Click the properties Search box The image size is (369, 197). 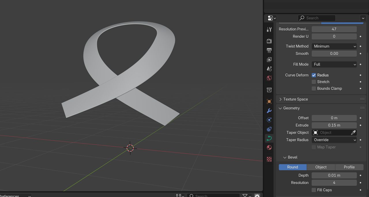(x=316, y=18)
